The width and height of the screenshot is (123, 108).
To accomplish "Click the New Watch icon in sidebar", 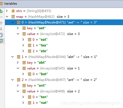I will [2, 11].
